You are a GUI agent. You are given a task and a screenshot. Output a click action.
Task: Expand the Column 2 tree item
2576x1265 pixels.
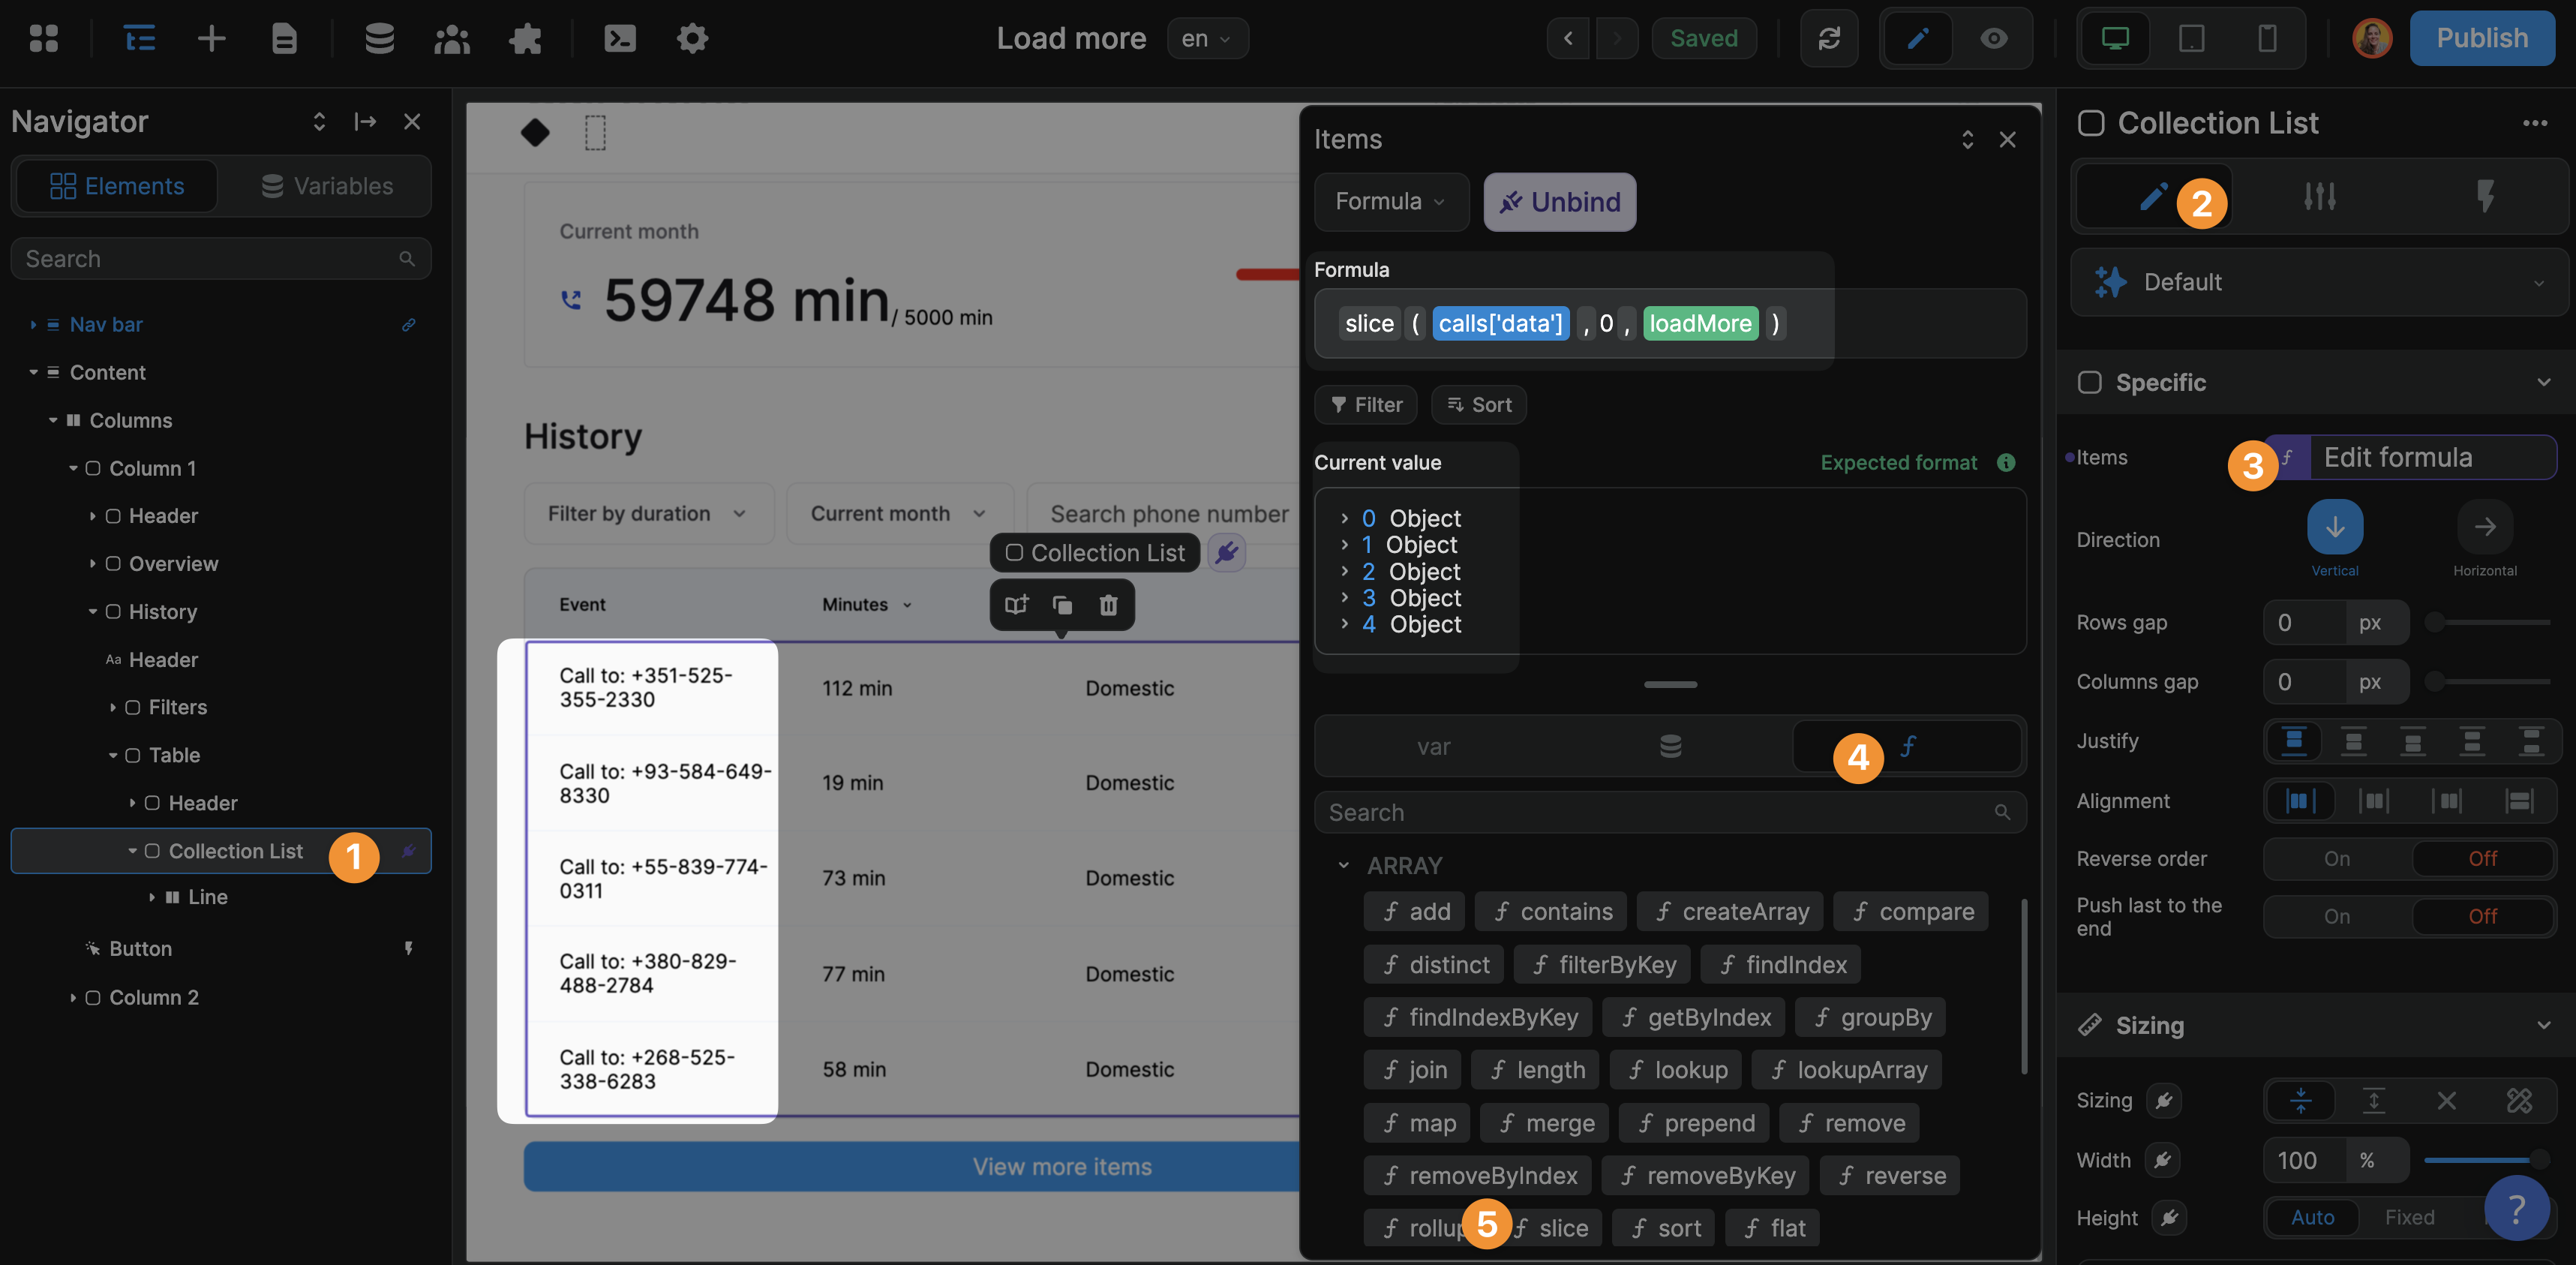click(73, 998)
